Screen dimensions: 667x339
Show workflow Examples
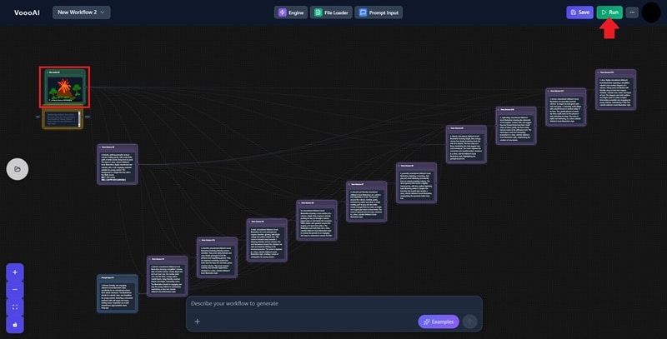tap(439, 322)
